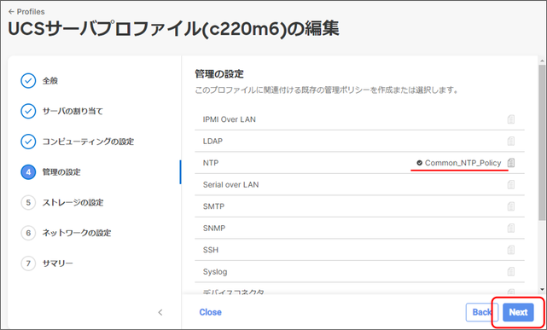Click the SNMP row label
The width and height of the screenshot is (547, 330).
214,229
